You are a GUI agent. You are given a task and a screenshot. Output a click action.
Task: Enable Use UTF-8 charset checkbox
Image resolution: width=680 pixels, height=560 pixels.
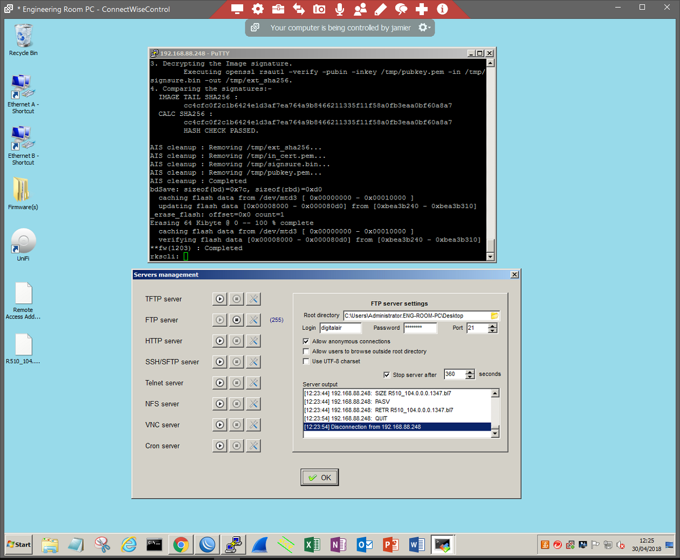point(306,362)
